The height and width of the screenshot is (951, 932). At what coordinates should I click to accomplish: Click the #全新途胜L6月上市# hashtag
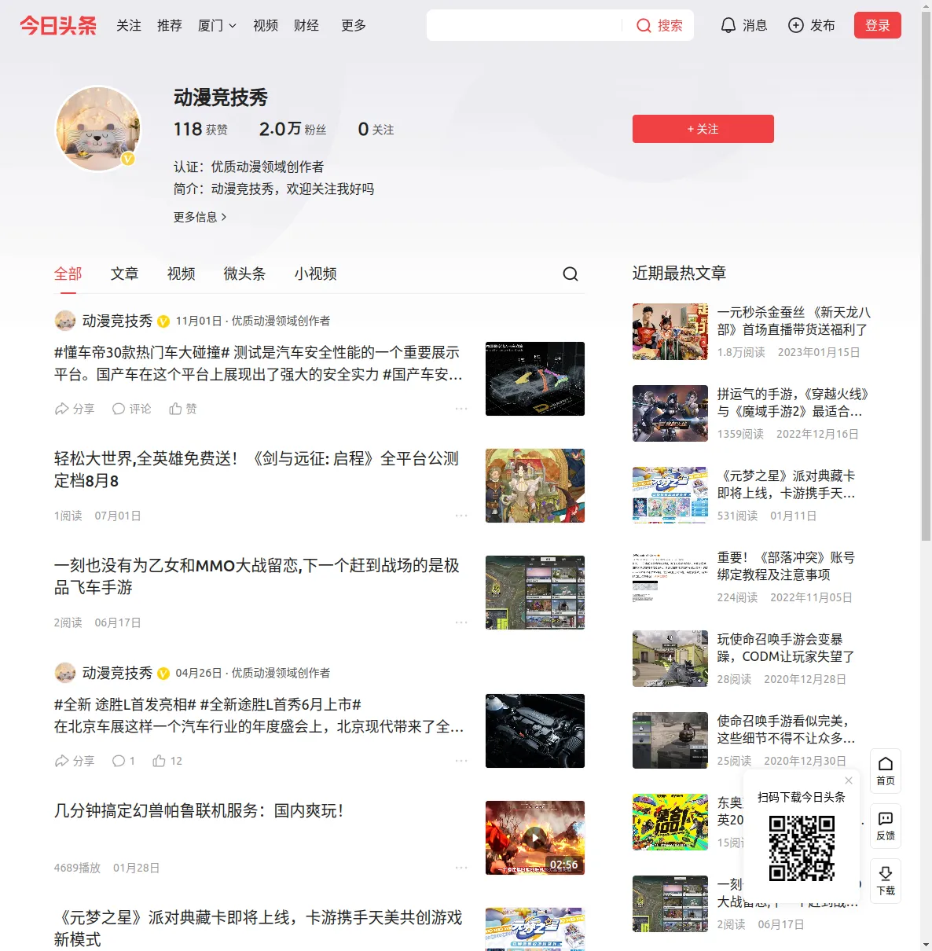tap(281, 704)
